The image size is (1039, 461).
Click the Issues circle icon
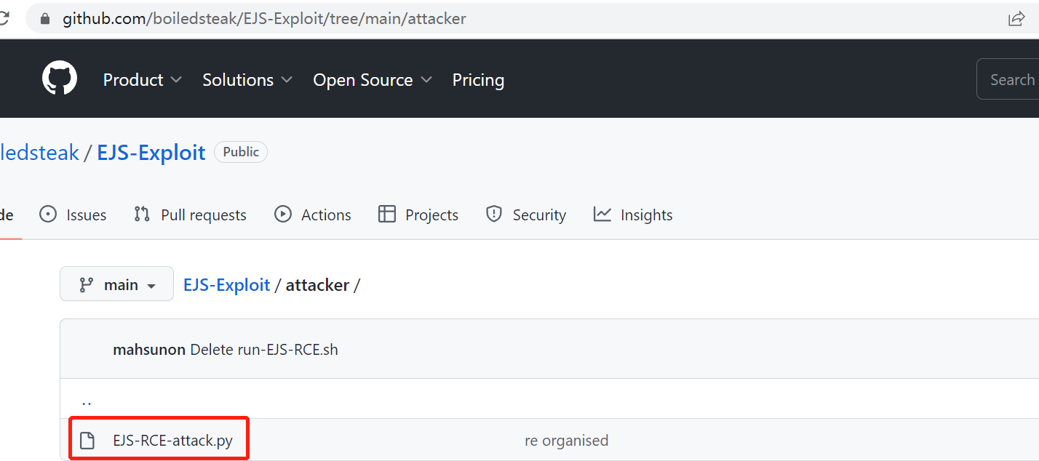[48, 215]
